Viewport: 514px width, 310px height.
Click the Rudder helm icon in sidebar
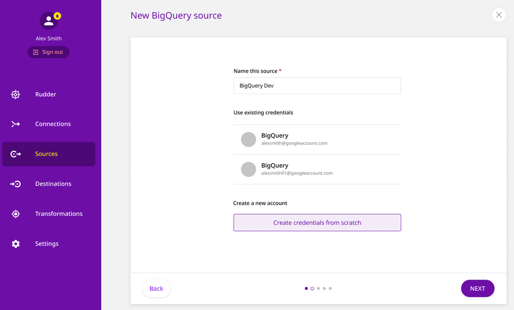(x=16, y=95)
